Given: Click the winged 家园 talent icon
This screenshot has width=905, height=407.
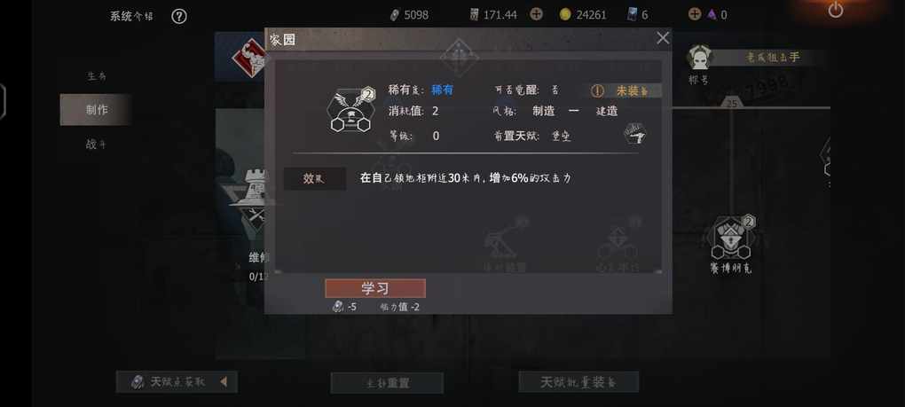Looking at the screenshot, I should pos(351,110).
